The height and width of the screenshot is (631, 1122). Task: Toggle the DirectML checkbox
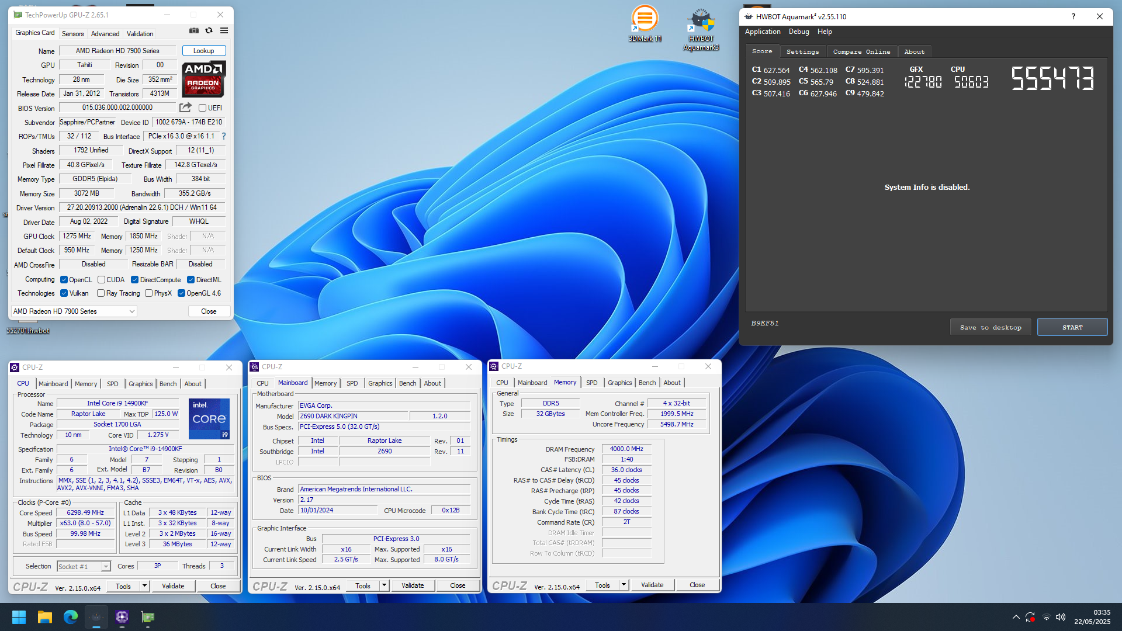[191, 280]
